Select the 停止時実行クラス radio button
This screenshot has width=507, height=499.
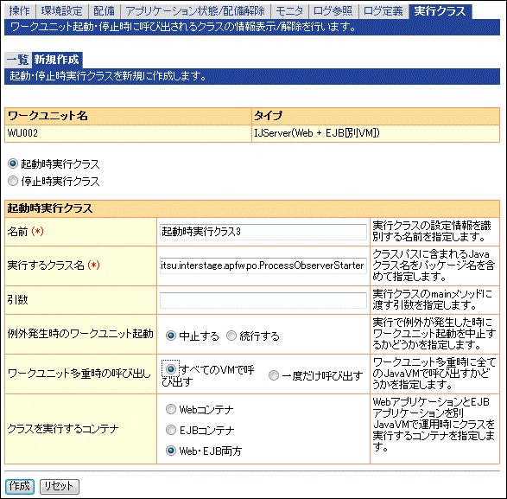click(x=13, y=181)
